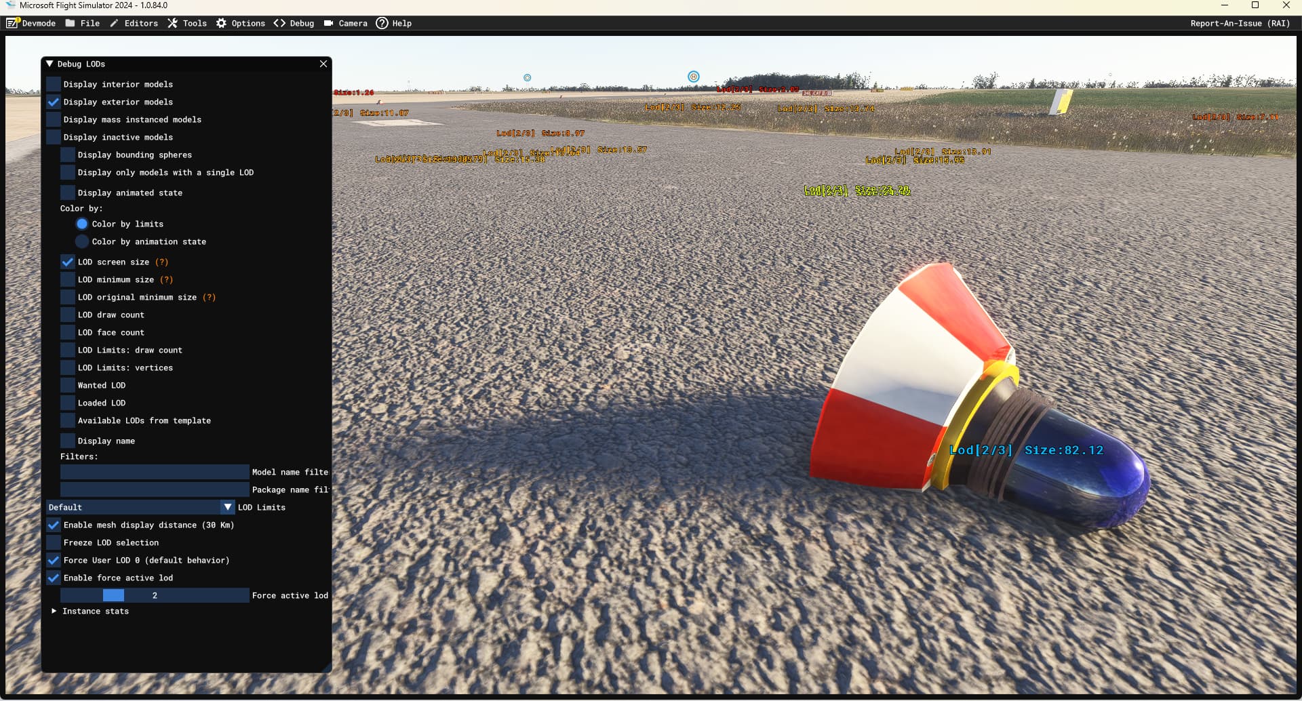
Task: Select Color by limits radio button
Action: tap(82, 224)
